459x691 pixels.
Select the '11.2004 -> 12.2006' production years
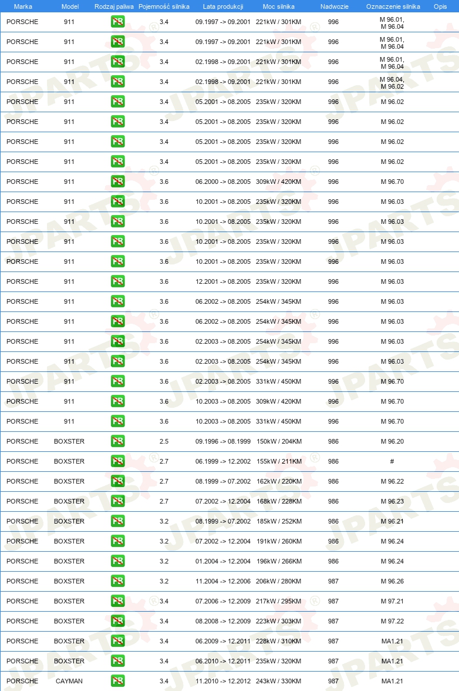223,581
